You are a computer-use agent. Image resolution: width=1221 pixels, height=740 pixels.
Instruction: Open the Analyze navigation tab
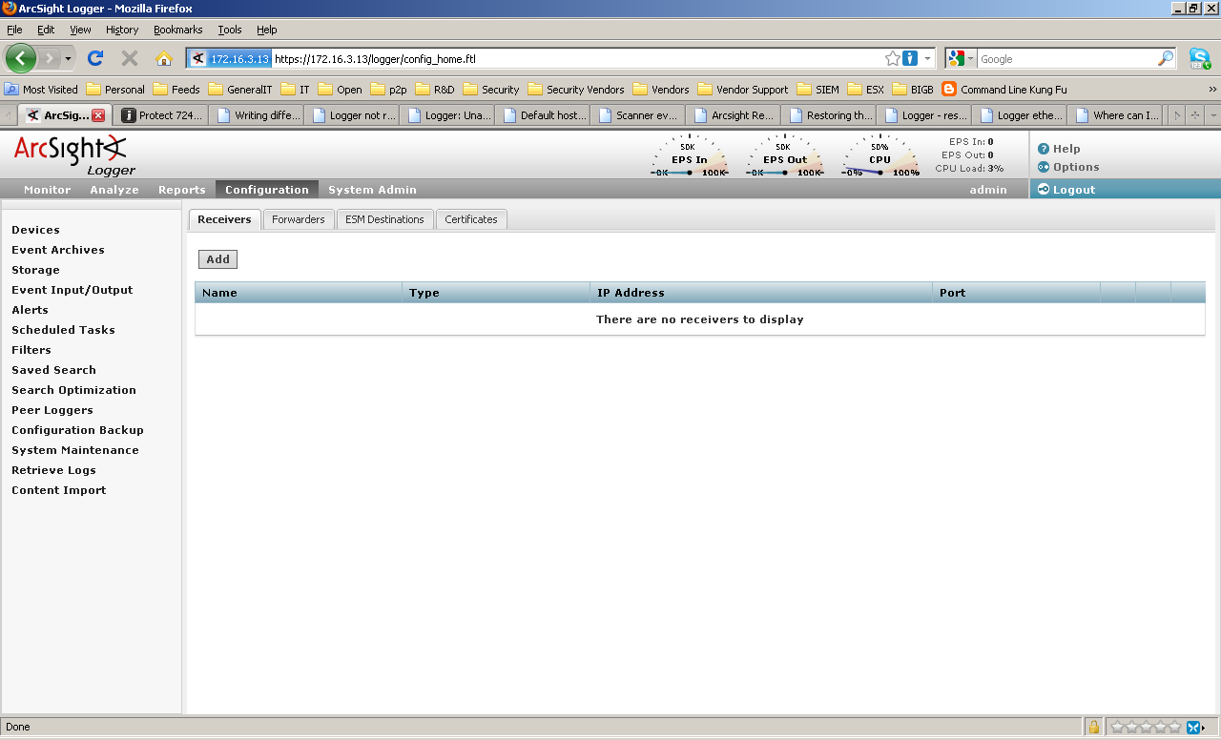[x=114, y=190]
